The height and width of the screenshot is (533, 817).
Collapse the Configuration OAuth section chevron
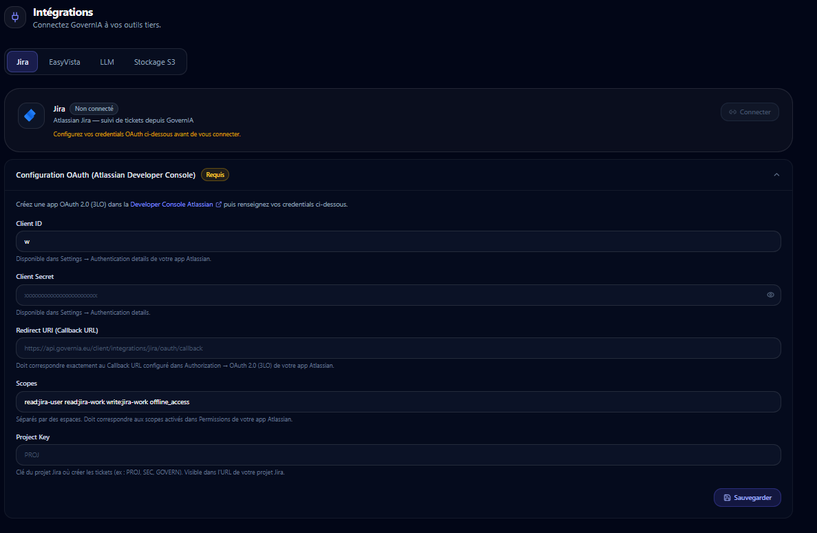(x=776, y=175)
